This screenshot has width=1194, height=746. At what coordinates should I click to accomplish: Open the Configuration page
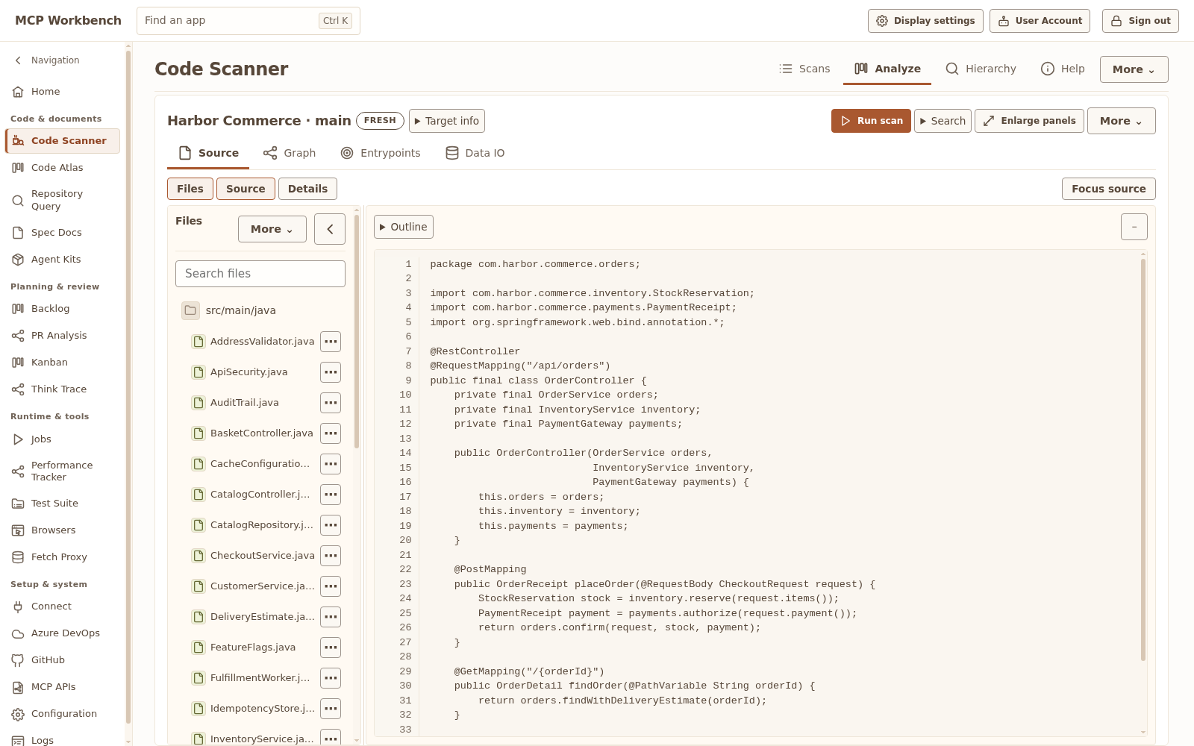(63, 714)
